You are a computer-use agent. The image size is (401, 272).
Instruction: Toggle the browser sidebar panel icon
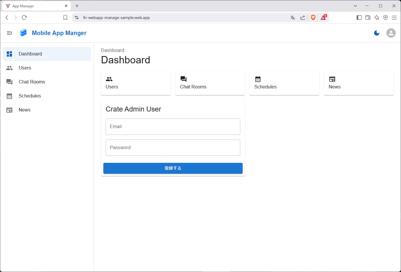[359, 18]
